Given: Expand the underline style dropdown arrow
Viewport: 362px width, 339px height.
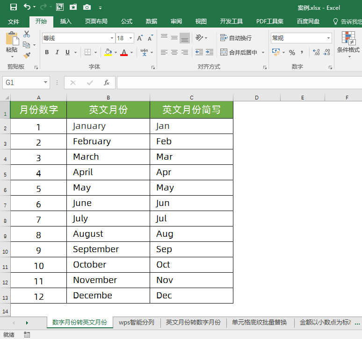Looking at the screenshot, I should click(75, 53).
